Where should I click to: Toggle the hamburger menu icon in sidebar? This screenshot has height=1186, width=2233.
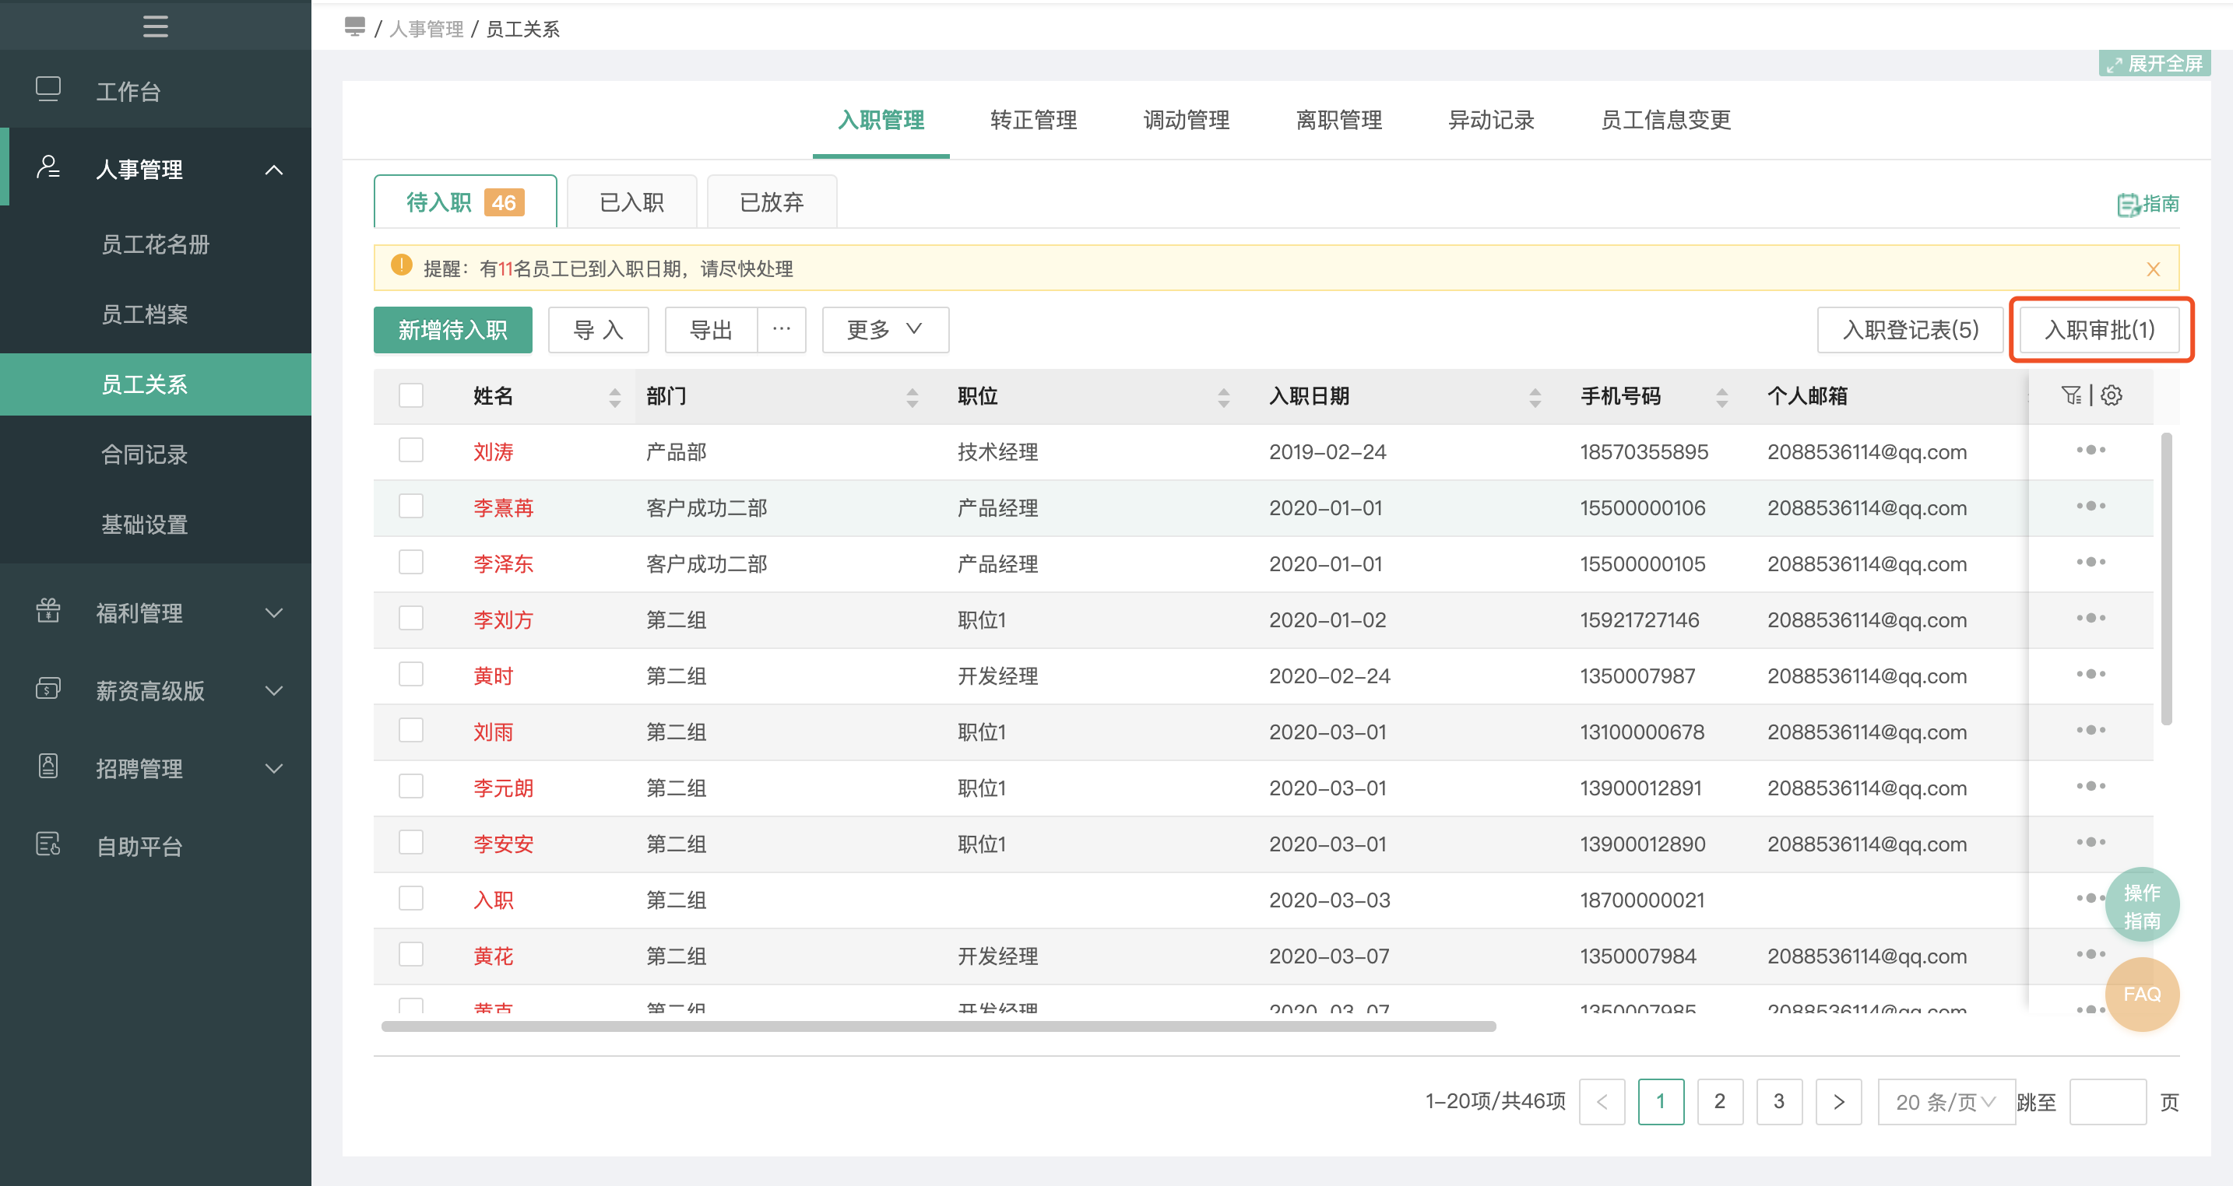155,26
